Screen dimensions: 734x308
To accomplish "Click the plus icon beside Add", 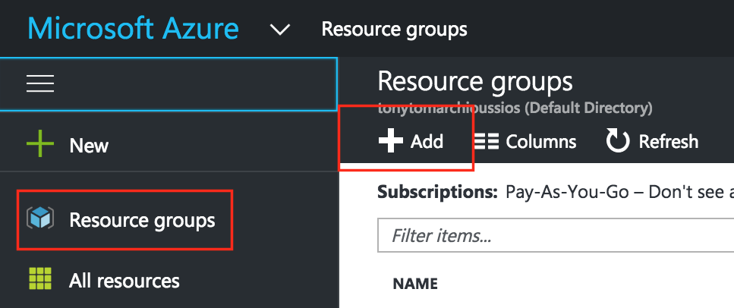I will (x=391, y=140).
